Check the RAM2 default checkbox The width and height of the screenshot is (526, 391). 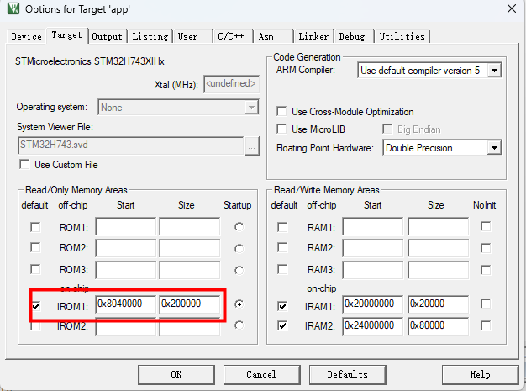[282, 248]
